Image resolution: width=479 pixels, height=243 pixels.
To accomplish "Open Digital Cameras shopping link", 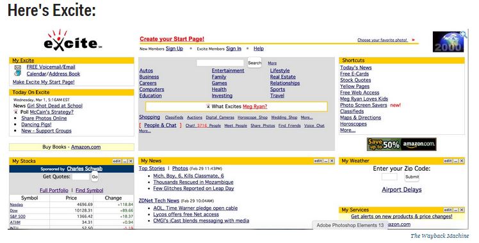I will [220, 118].
